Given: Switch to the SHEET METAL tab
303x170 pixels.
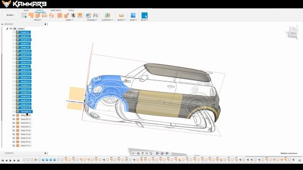Looking at the screenshot, I should point(56,10).
